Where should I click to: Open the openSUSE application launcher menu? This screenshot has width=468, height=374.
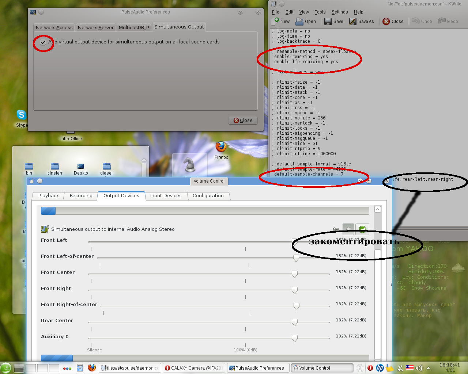(5, 368)
